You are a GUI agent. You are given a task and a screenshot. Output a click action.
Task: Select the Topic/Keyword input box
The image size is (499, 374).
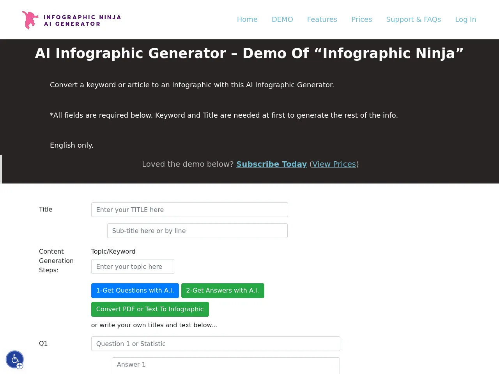[x=133, y=266]
